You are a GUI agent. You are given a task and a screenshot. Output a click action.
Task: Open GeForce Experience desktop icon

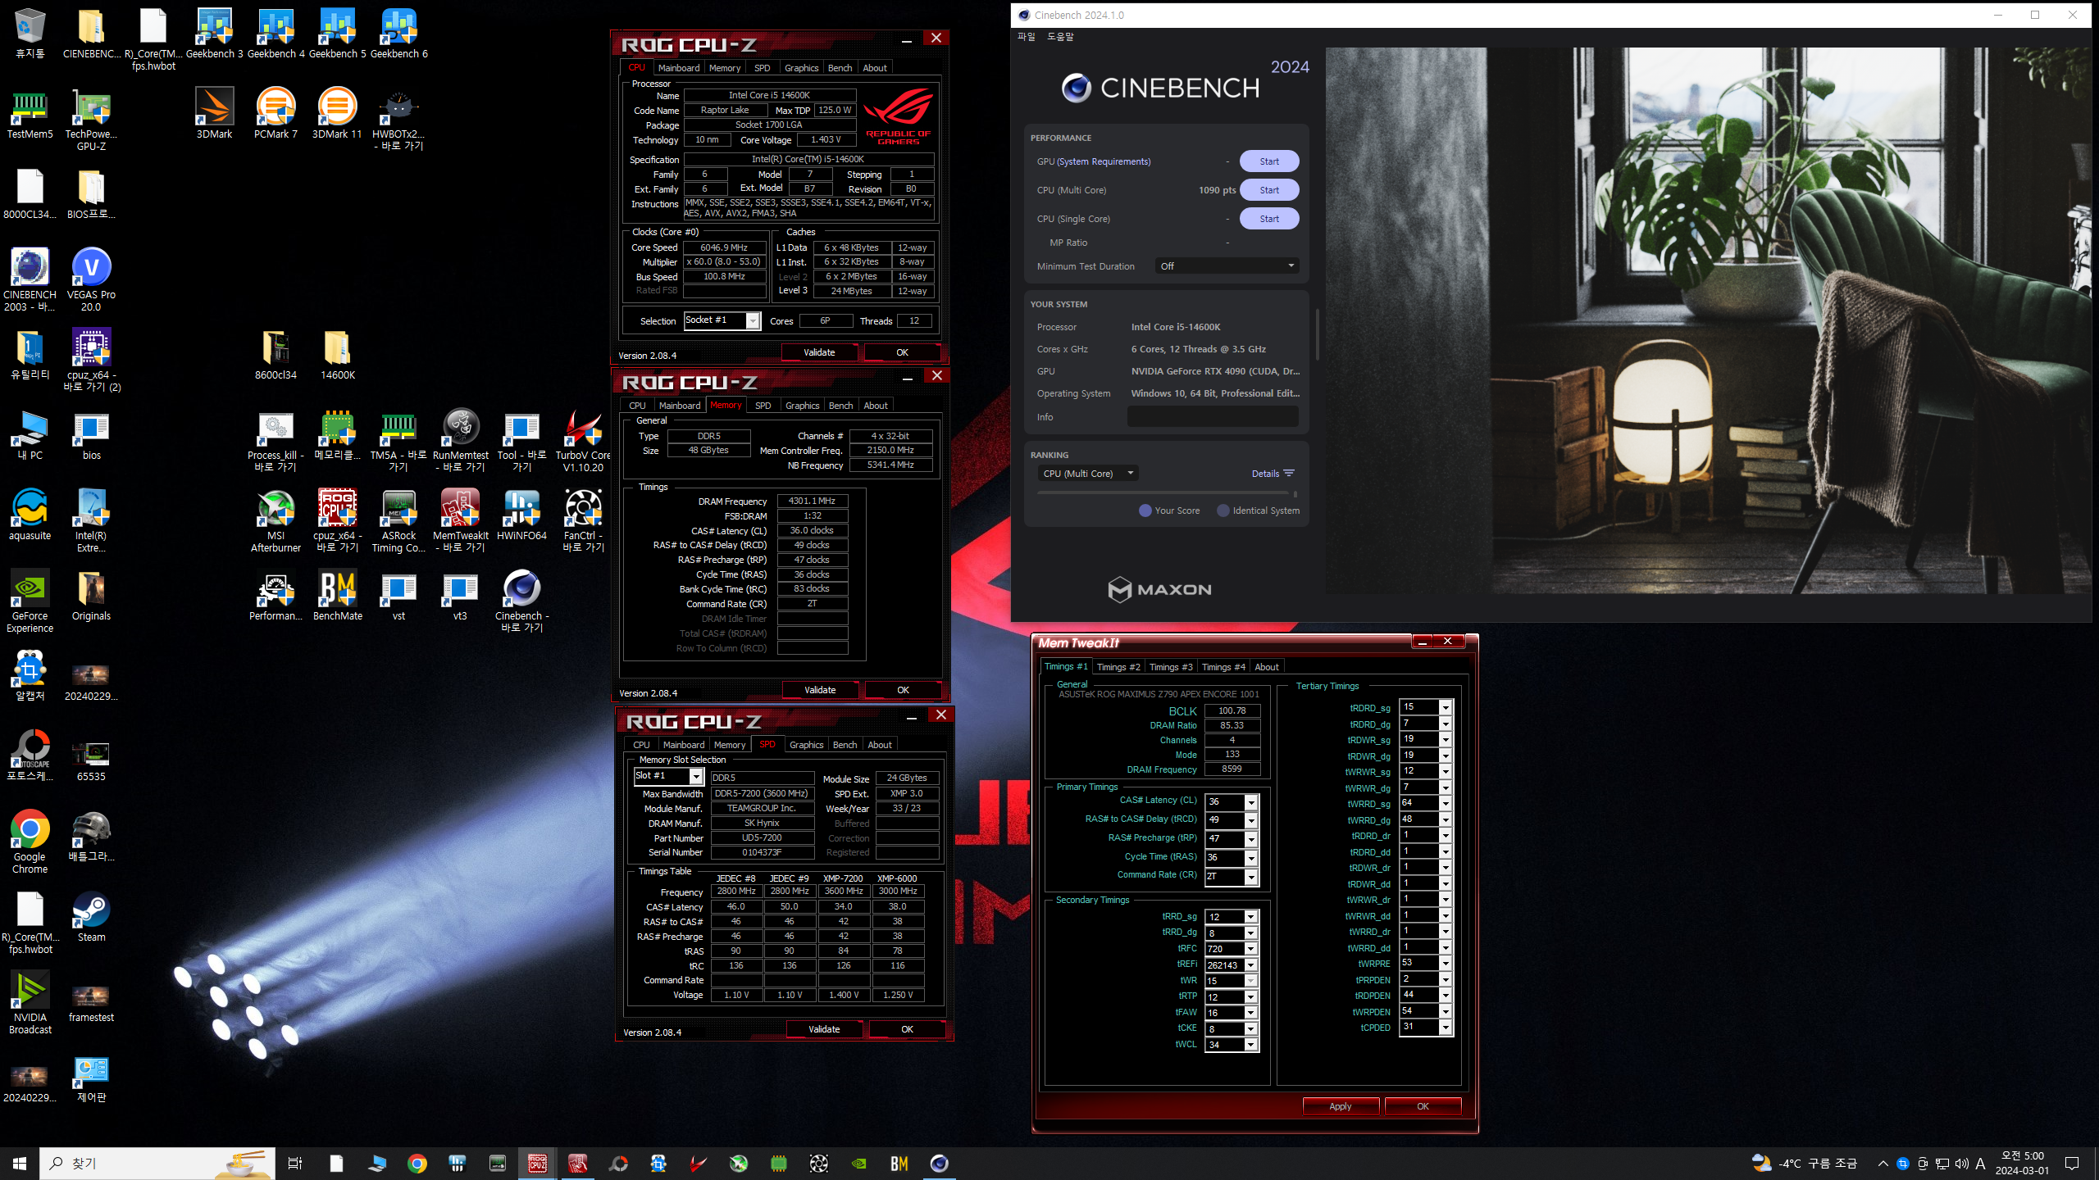(30, 601)
